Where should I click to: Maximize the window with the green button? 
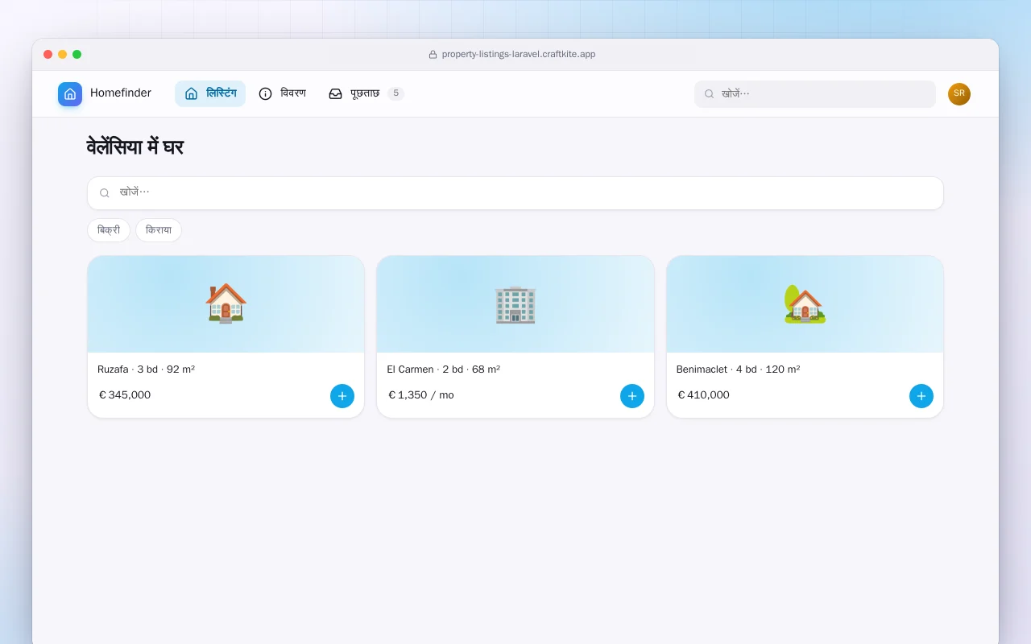(77, 55)
